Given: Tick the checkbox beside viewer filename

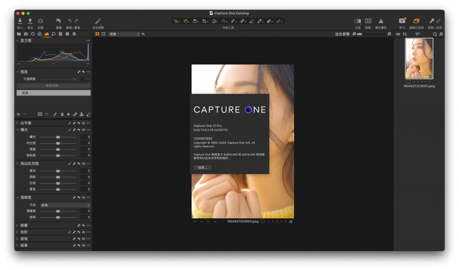Looking at the screenshot, I should click(263, 222).
